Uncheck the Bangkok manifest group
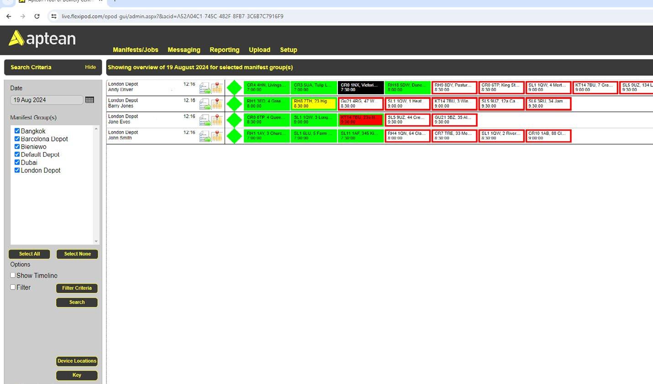 pyautogui.click(x=17, y=131)
